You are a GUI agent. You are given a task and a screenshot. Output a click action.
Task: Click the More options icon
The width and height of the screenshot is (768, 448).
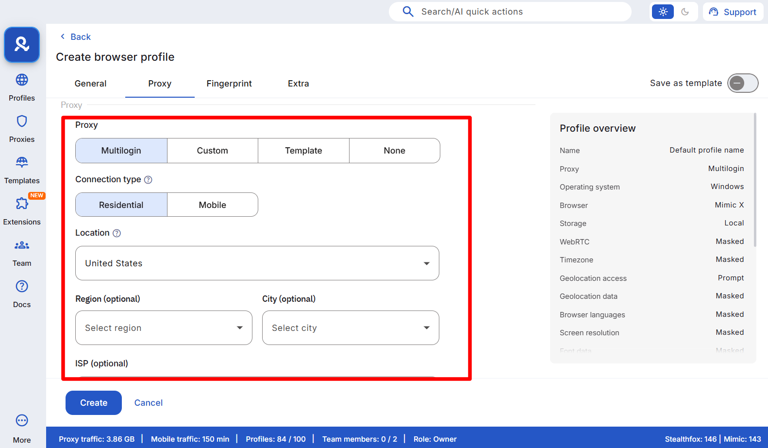tap(22, 421)
